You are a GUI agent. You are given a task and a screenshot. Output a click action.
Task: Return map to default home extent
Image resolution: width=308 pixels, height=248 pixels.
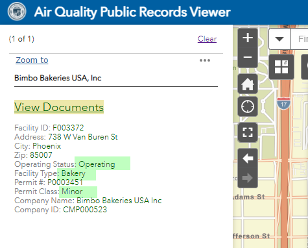(x=248, y=84)
